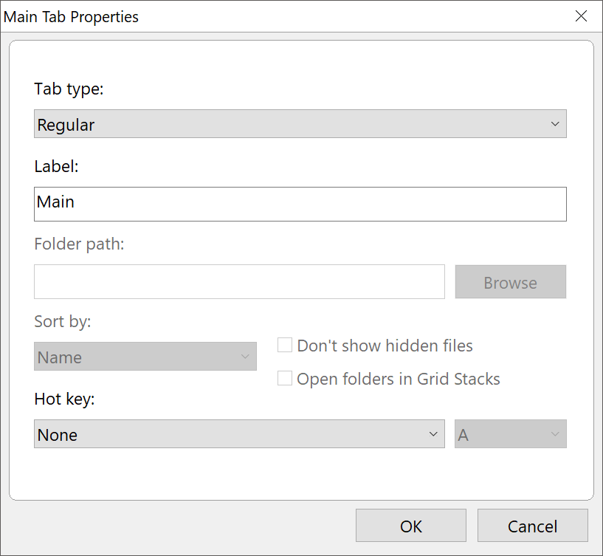The width and height of the screenshot is (603, 556).
Task: Open the Sort by Name dropdown
Action: coord(145,357)
